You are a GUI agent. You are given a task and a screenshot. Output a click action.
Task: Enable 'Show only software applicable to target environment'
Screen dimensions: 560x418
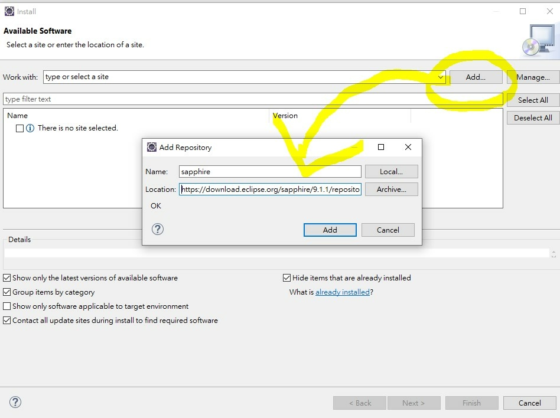(x=6, y=306)
